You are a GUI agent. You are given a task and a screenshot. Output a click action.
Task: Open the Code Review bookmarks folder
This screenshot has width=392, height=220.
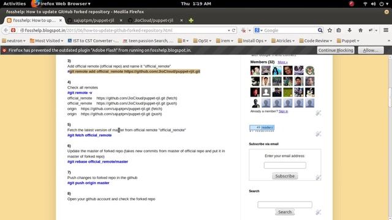point(316,41)
